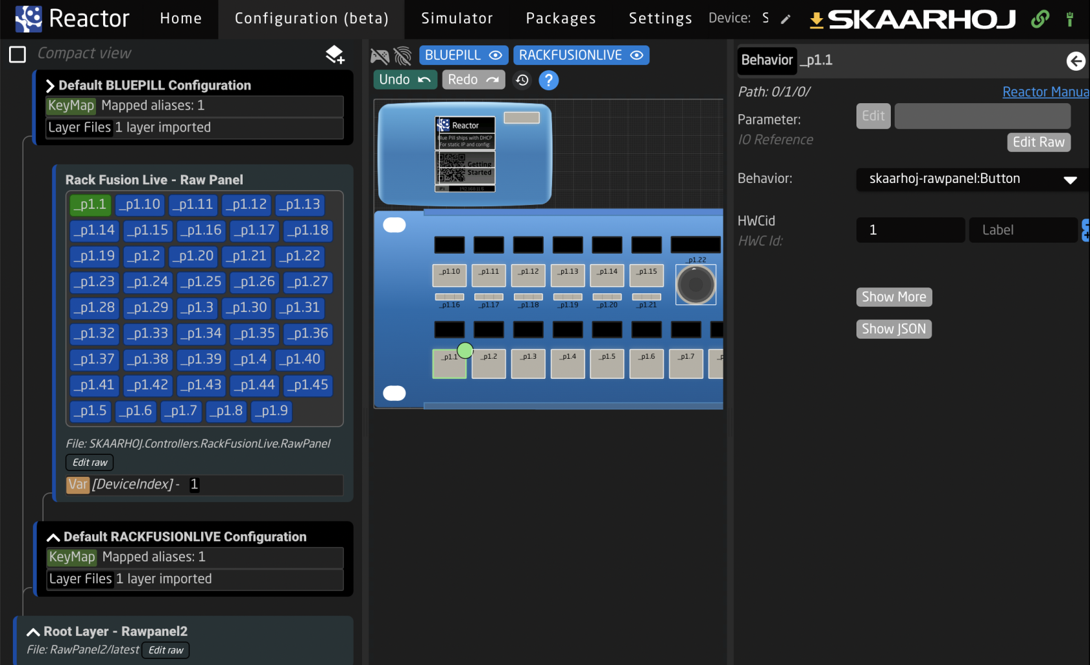The height and width of the screenshot is (665, 1090).
Task: Click the Undo button
Action: (x=406, y=80)
